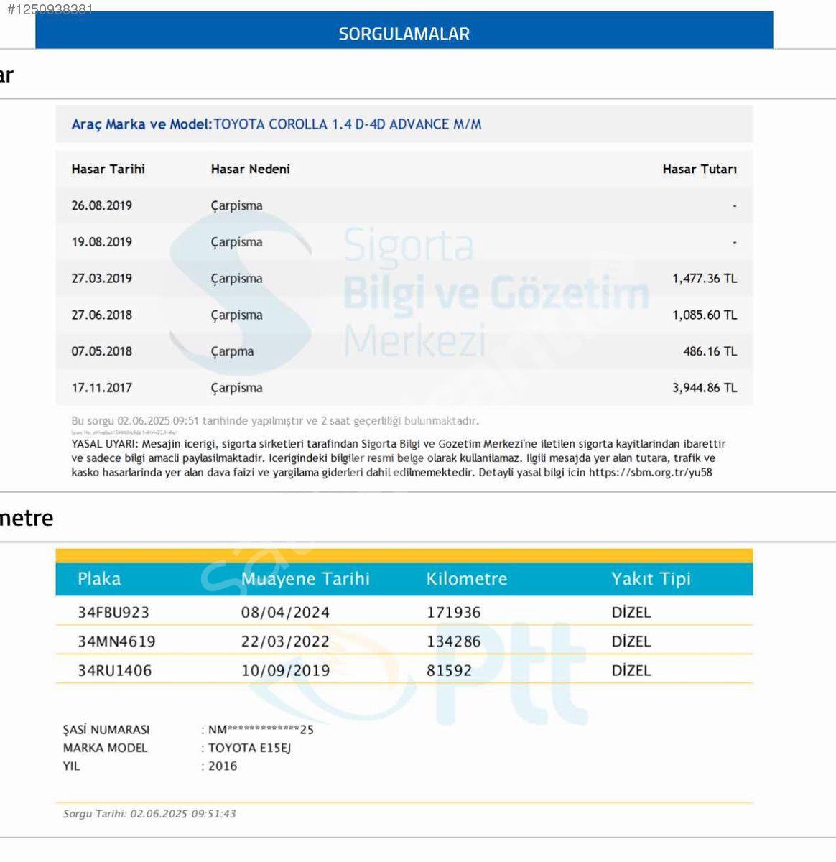Select the kilometre value 171936
Screen dimensions: 836x862
pos(454,613)
